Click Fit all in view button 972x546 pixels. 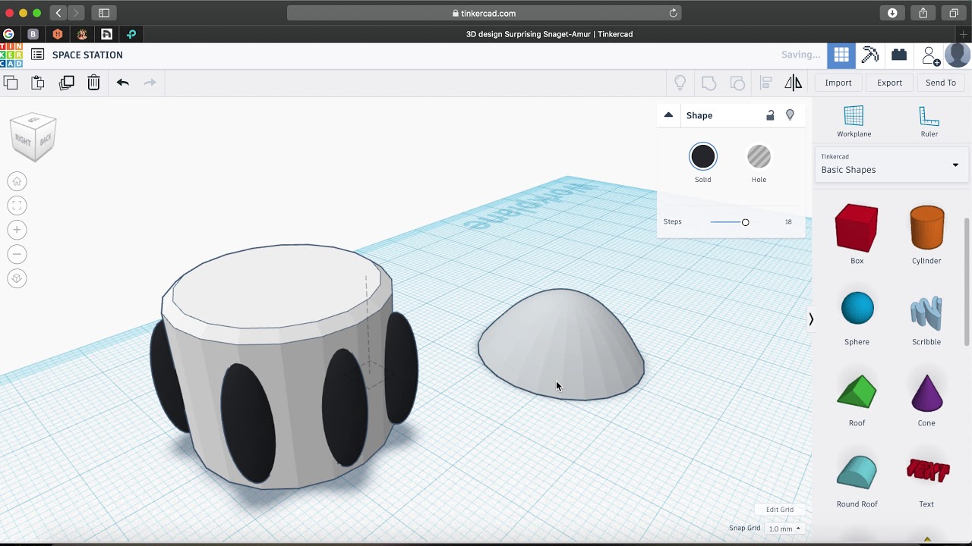pyautogui.click(x=17, y=206)
